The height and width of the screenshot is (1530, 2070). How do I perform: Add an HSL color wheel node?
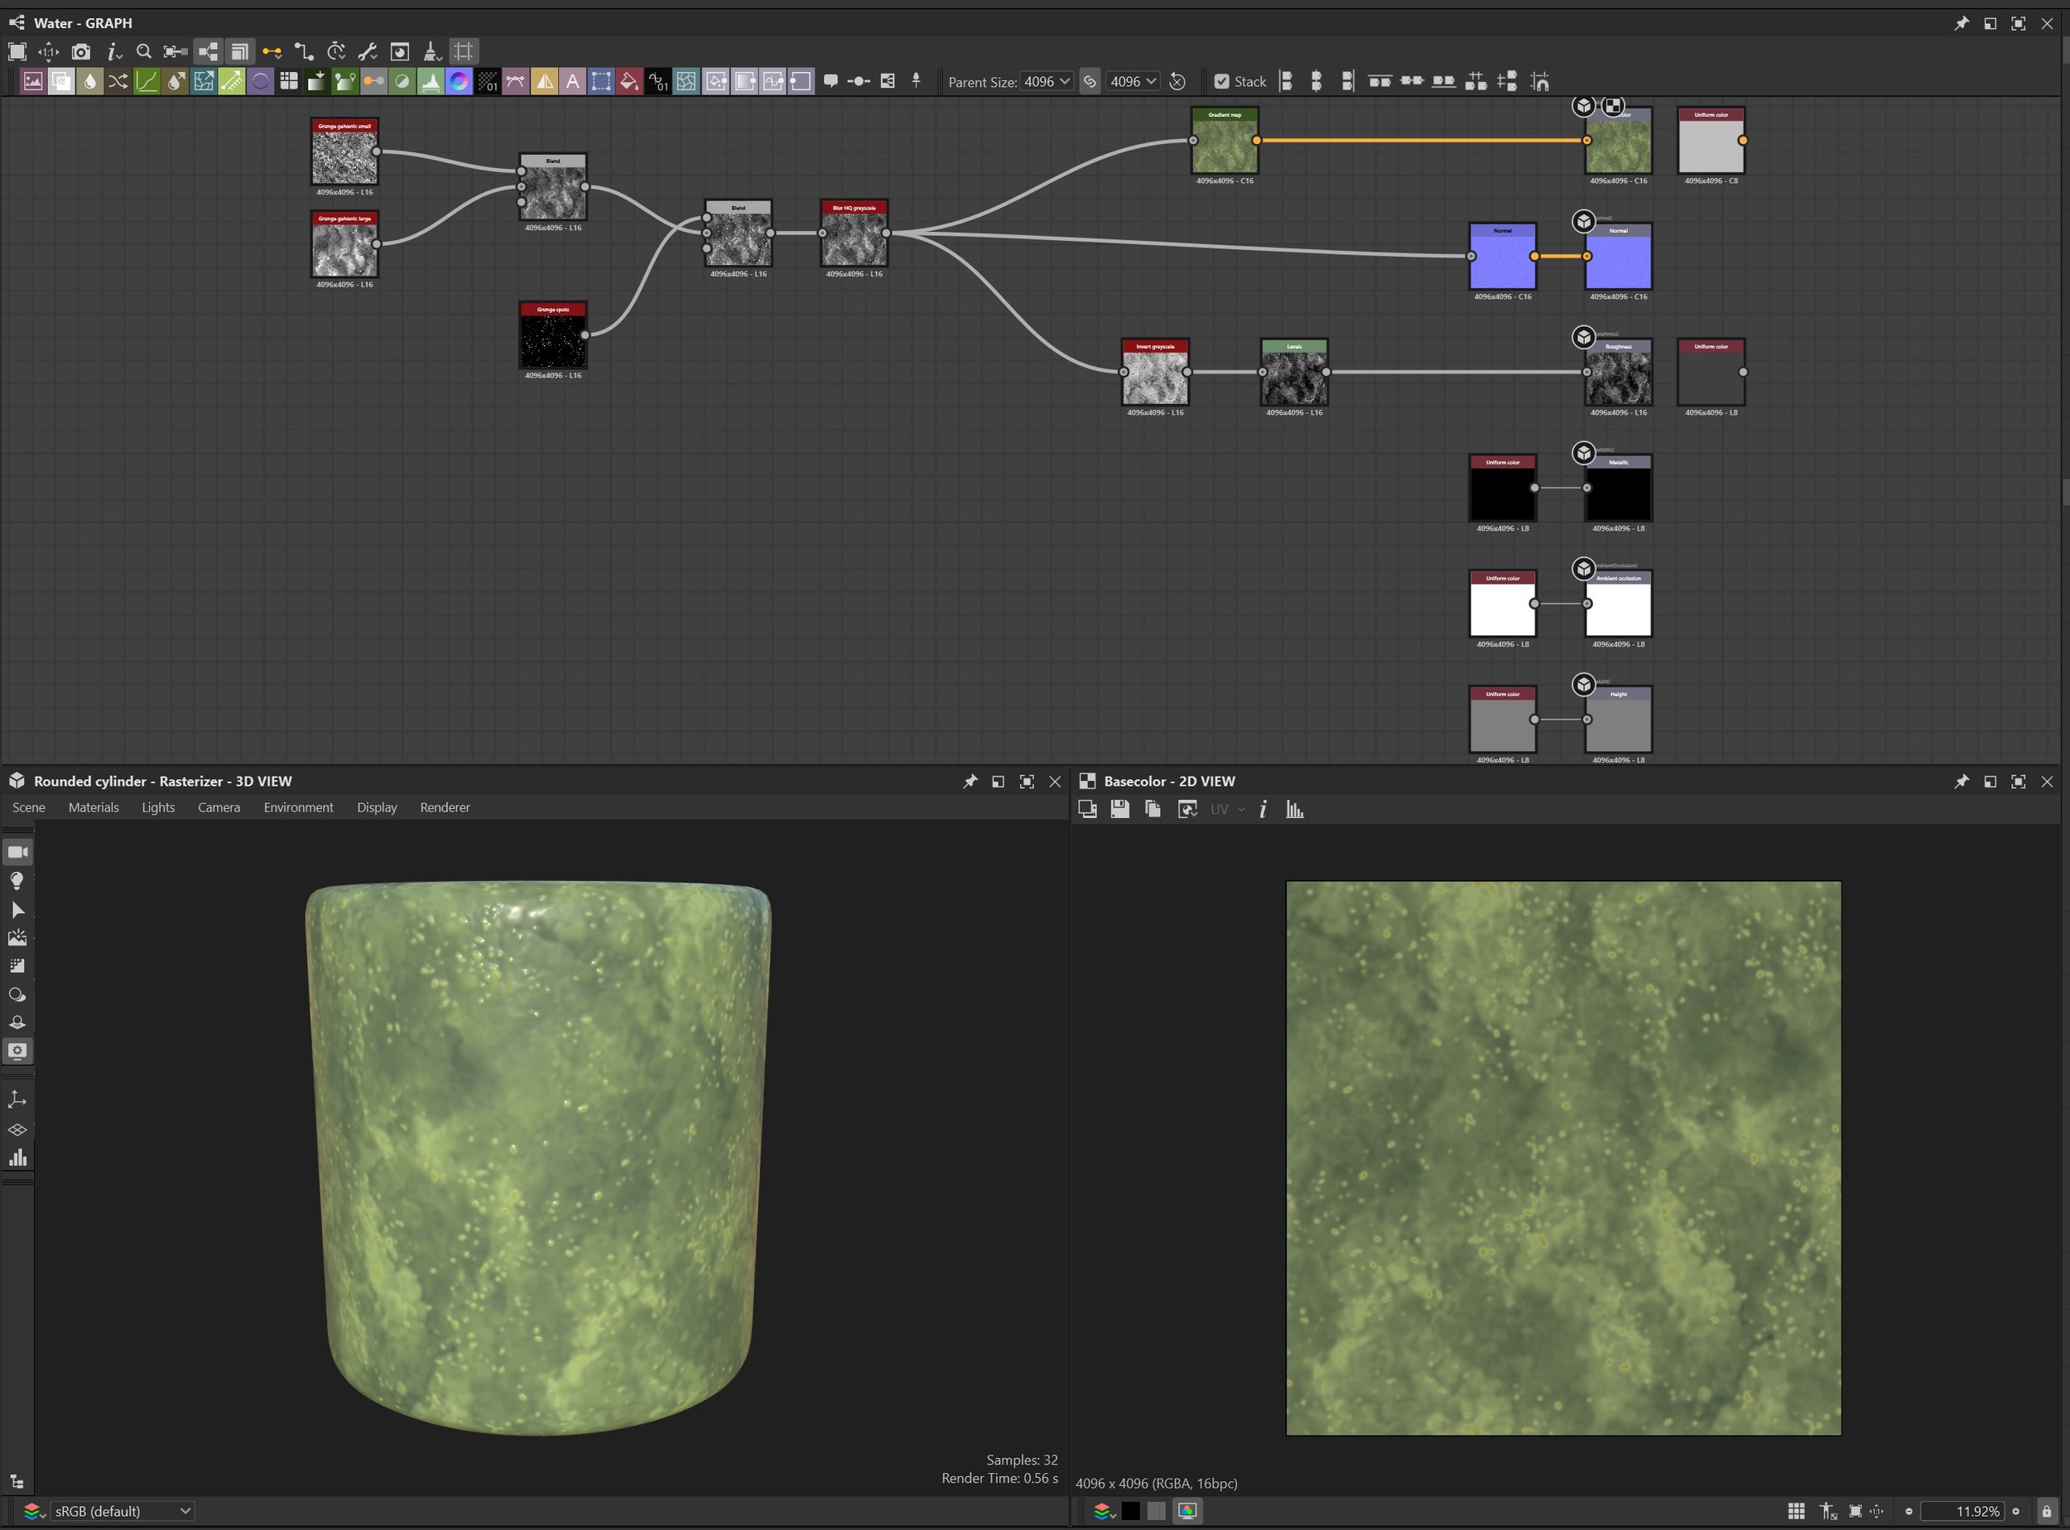click(459, 81)
